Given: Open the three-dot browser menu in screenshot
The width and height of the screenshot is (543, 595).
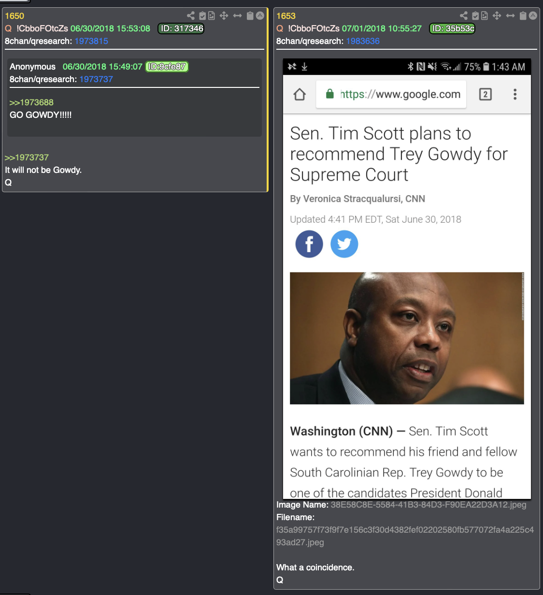Looking at the screenshot, I should click(515, 94).
